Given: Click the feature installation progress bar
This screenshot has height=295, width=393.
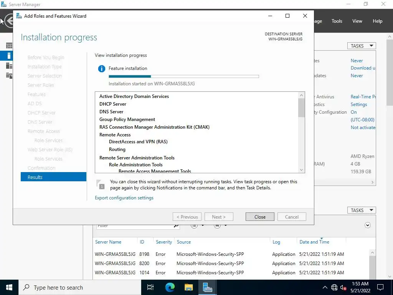Looking at the screenshot, I should click(x=184, y=76).
